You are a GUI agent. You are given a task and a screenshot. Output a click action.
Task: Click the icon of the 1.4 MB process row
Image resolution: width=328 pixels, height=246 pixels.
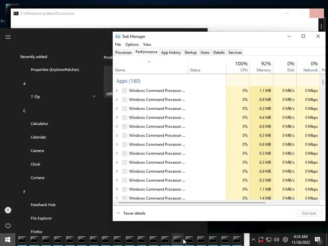pos(125,198)
